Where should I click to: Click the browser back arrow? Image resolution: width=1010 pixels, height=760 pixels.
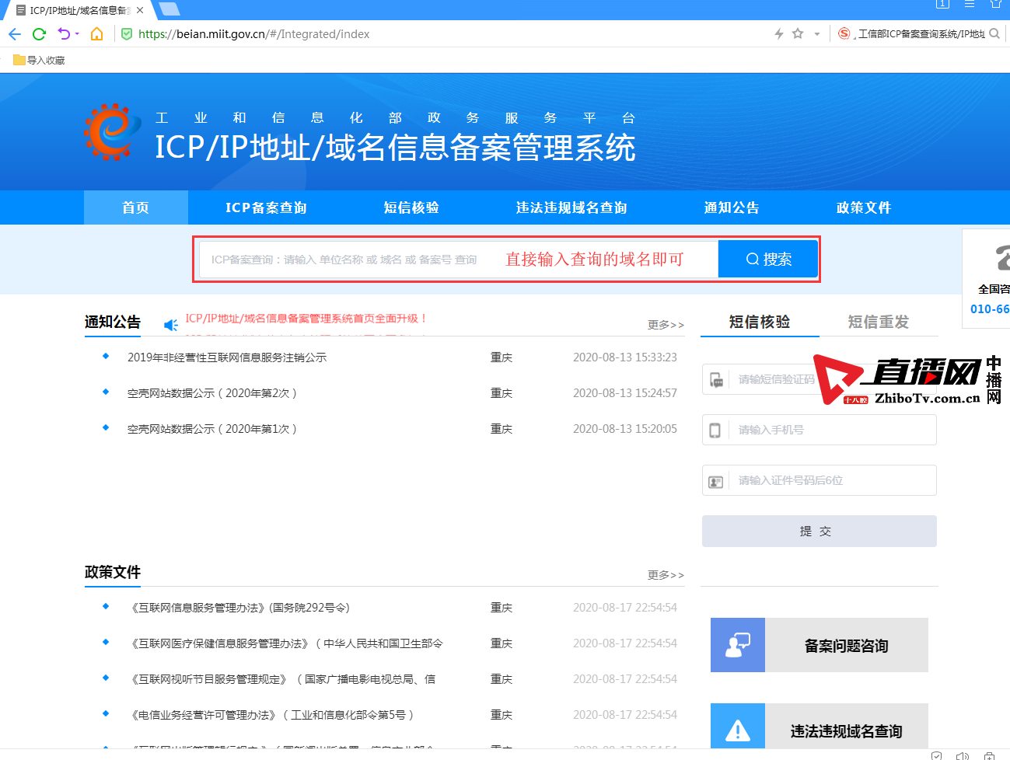click(x=15, y=34)
